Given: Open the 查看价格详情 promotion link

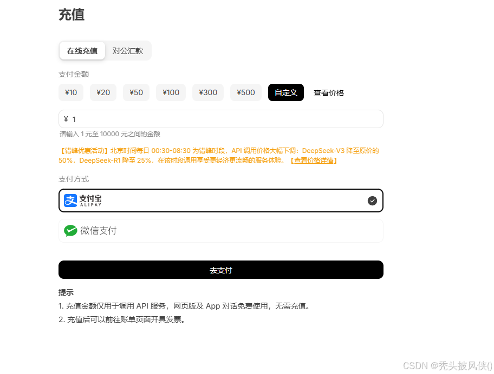Looking at the screenshot, I should tap(314, 161).
